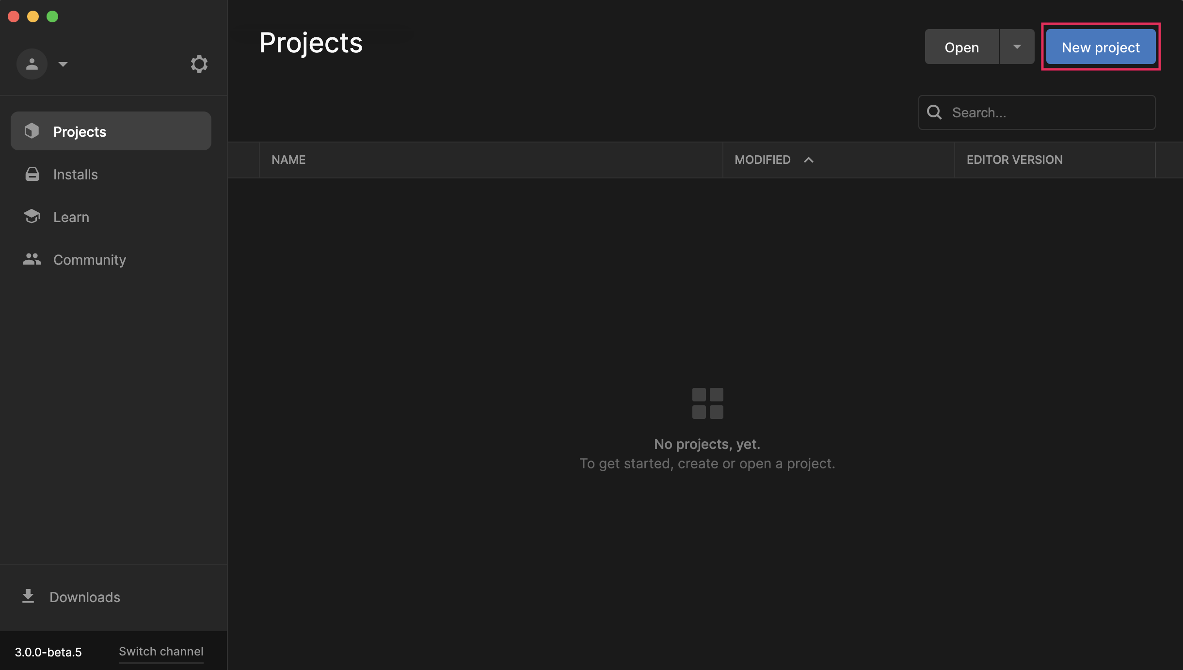Click the user account avatar icon
Screen dimensions: 1183x670
pyautogui.click(x=32, y=64)
